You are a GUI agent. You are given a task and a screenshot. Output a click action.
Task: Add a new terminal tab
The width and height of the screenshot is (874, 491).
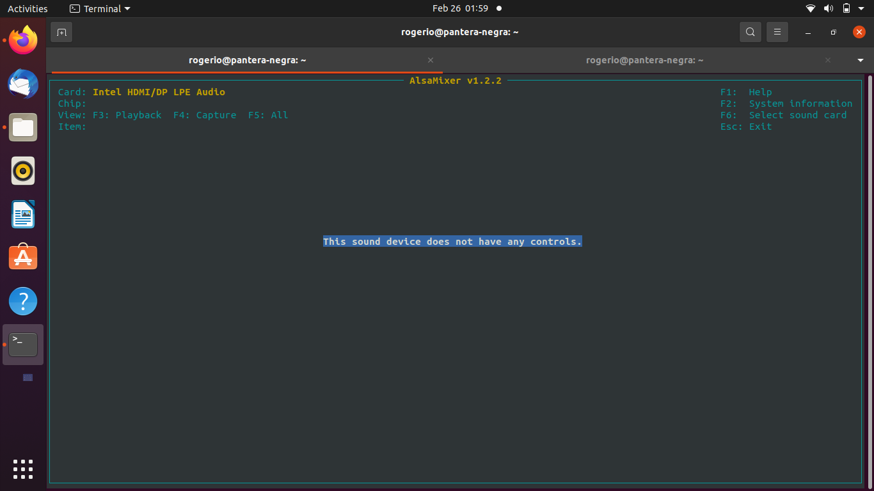(61, 32)
